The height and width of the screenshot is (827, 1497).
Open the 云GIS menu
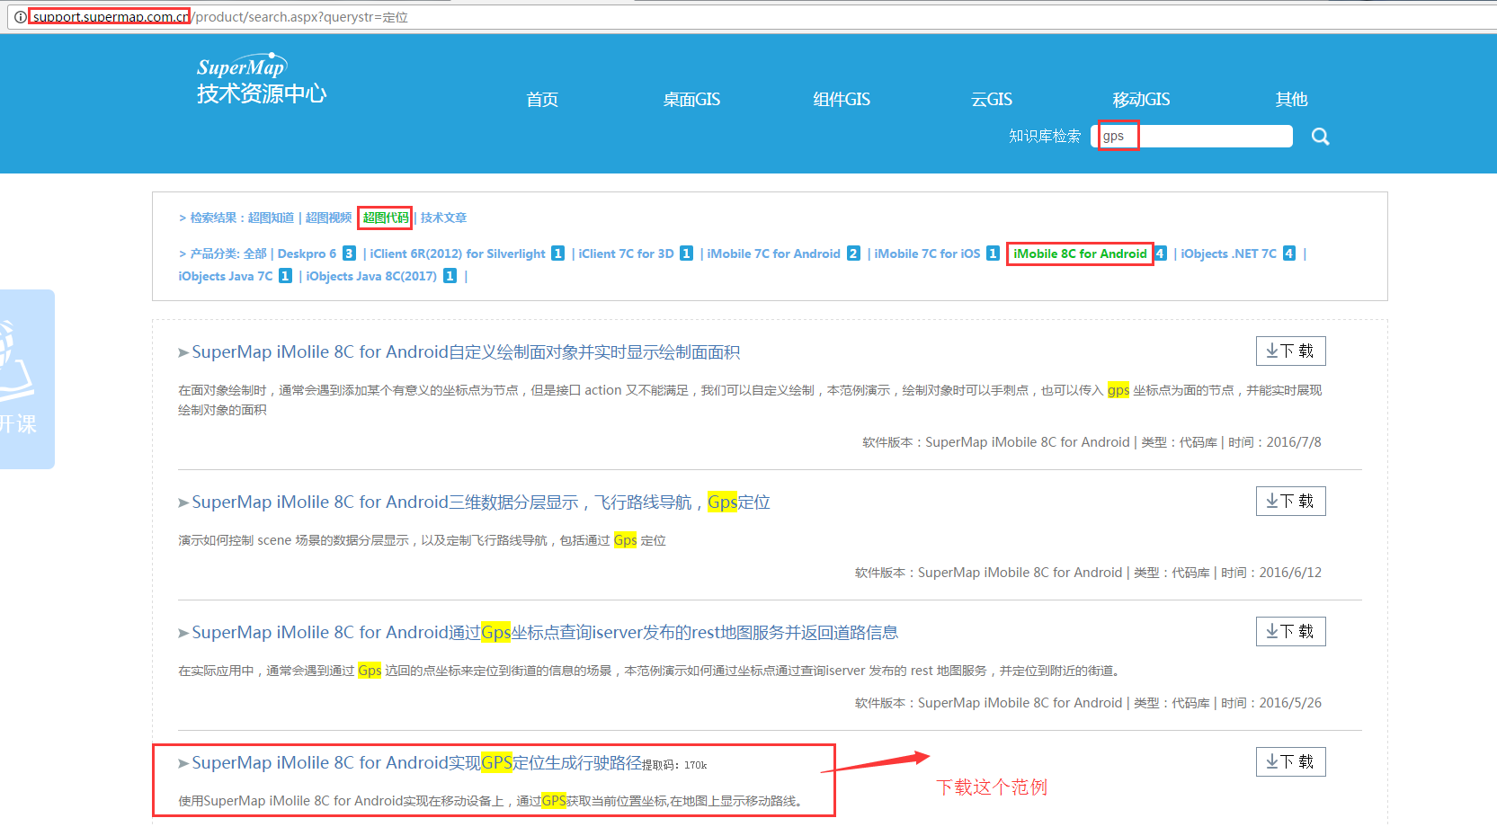coord(992,99)
